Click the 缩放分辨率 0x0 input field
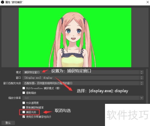The width and height of the screenshot is (150, 126). tap(81, 98)
